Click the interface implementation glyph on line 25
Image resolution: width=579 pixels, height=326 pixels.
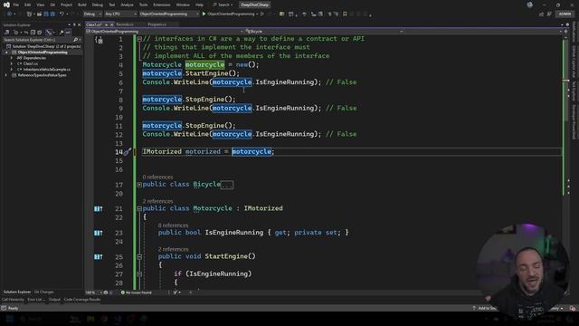pos(99,256)
